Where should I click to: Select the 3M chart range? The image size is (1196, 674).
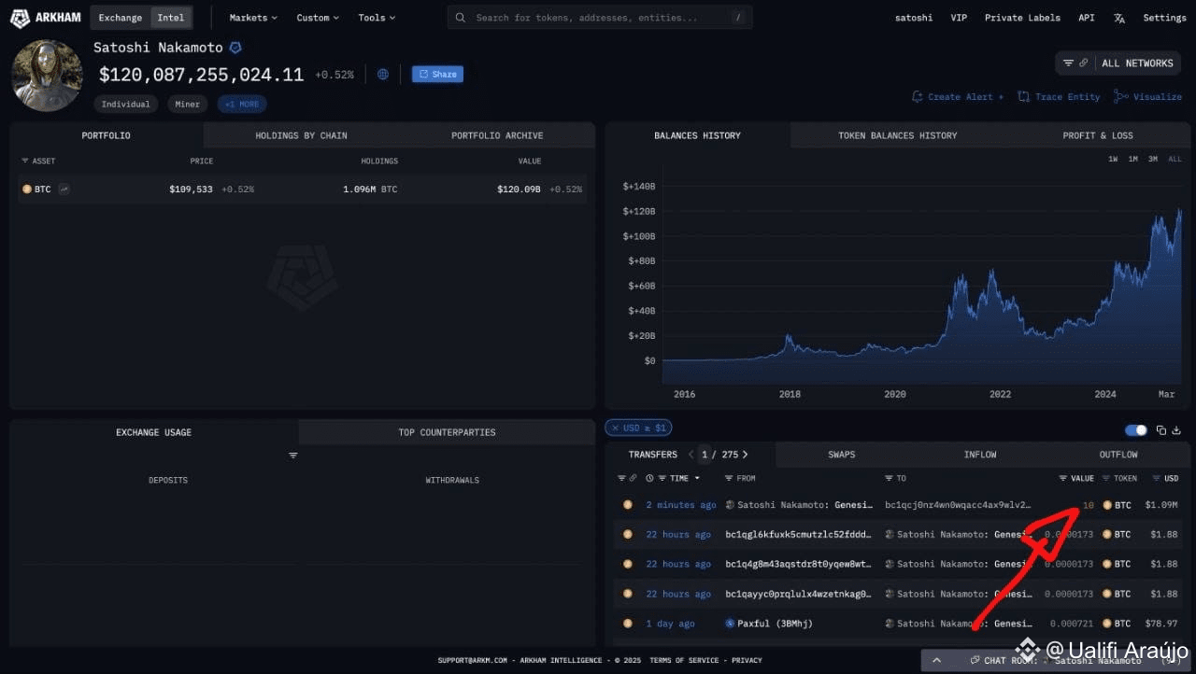click(x=1153, y=160)
